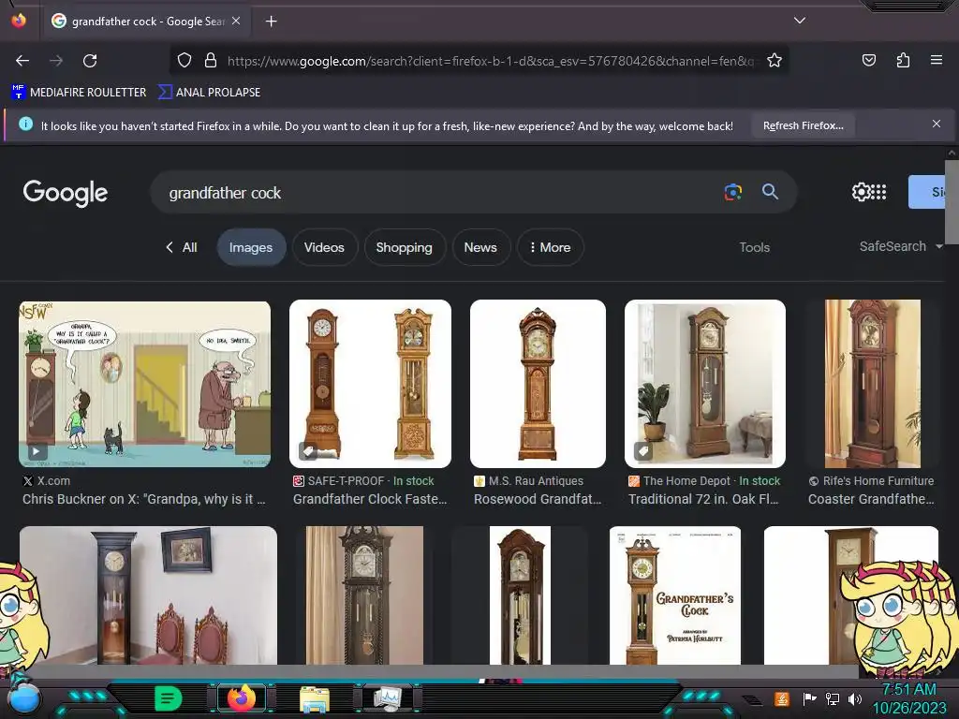Open the Start orb on the taskbar
The width and height of the screenshot is (959, 719).
click(x=23, y=698)
